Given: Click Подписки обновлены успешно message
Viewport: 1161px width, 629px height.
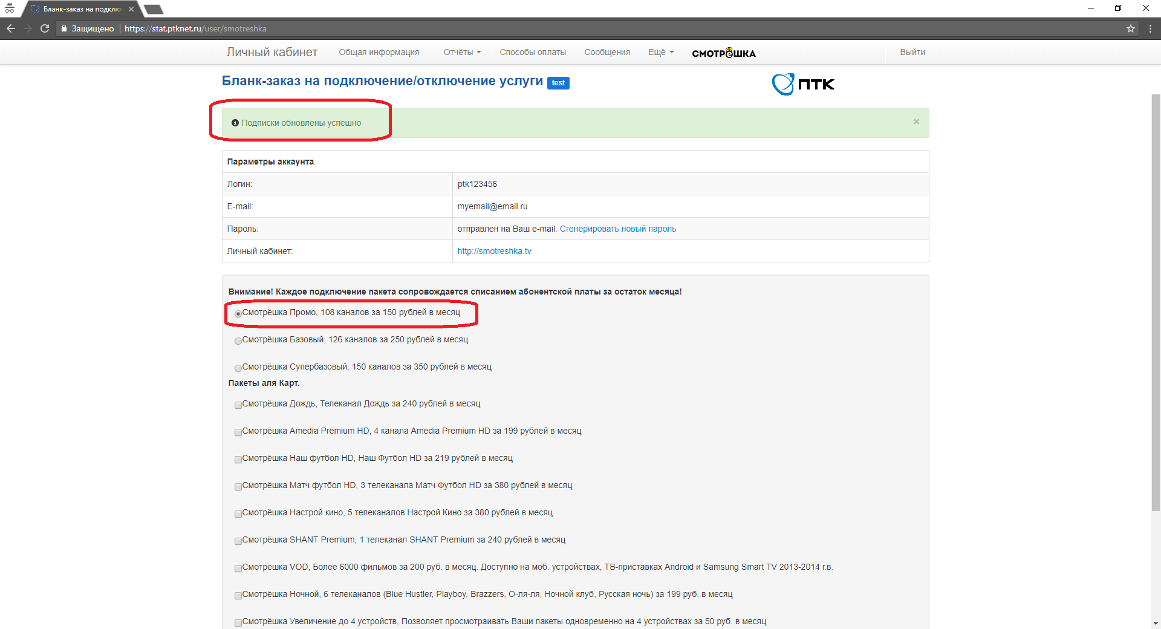Looking at the screenshot, I should click(301, 123).
